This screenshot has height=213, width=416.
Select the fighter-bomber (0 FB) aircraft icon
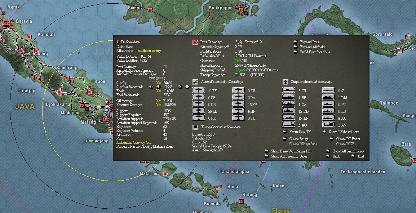199,98
